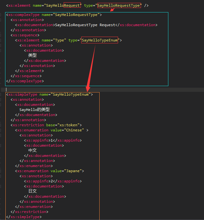
Task: Click the documentation text "SayHello的类型"
Action: coord(34,110)
